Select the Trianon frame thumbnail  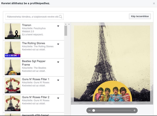coord(13,31)
